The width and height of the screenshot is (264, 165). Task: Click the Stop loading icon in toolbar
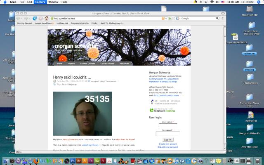(40, 18)
